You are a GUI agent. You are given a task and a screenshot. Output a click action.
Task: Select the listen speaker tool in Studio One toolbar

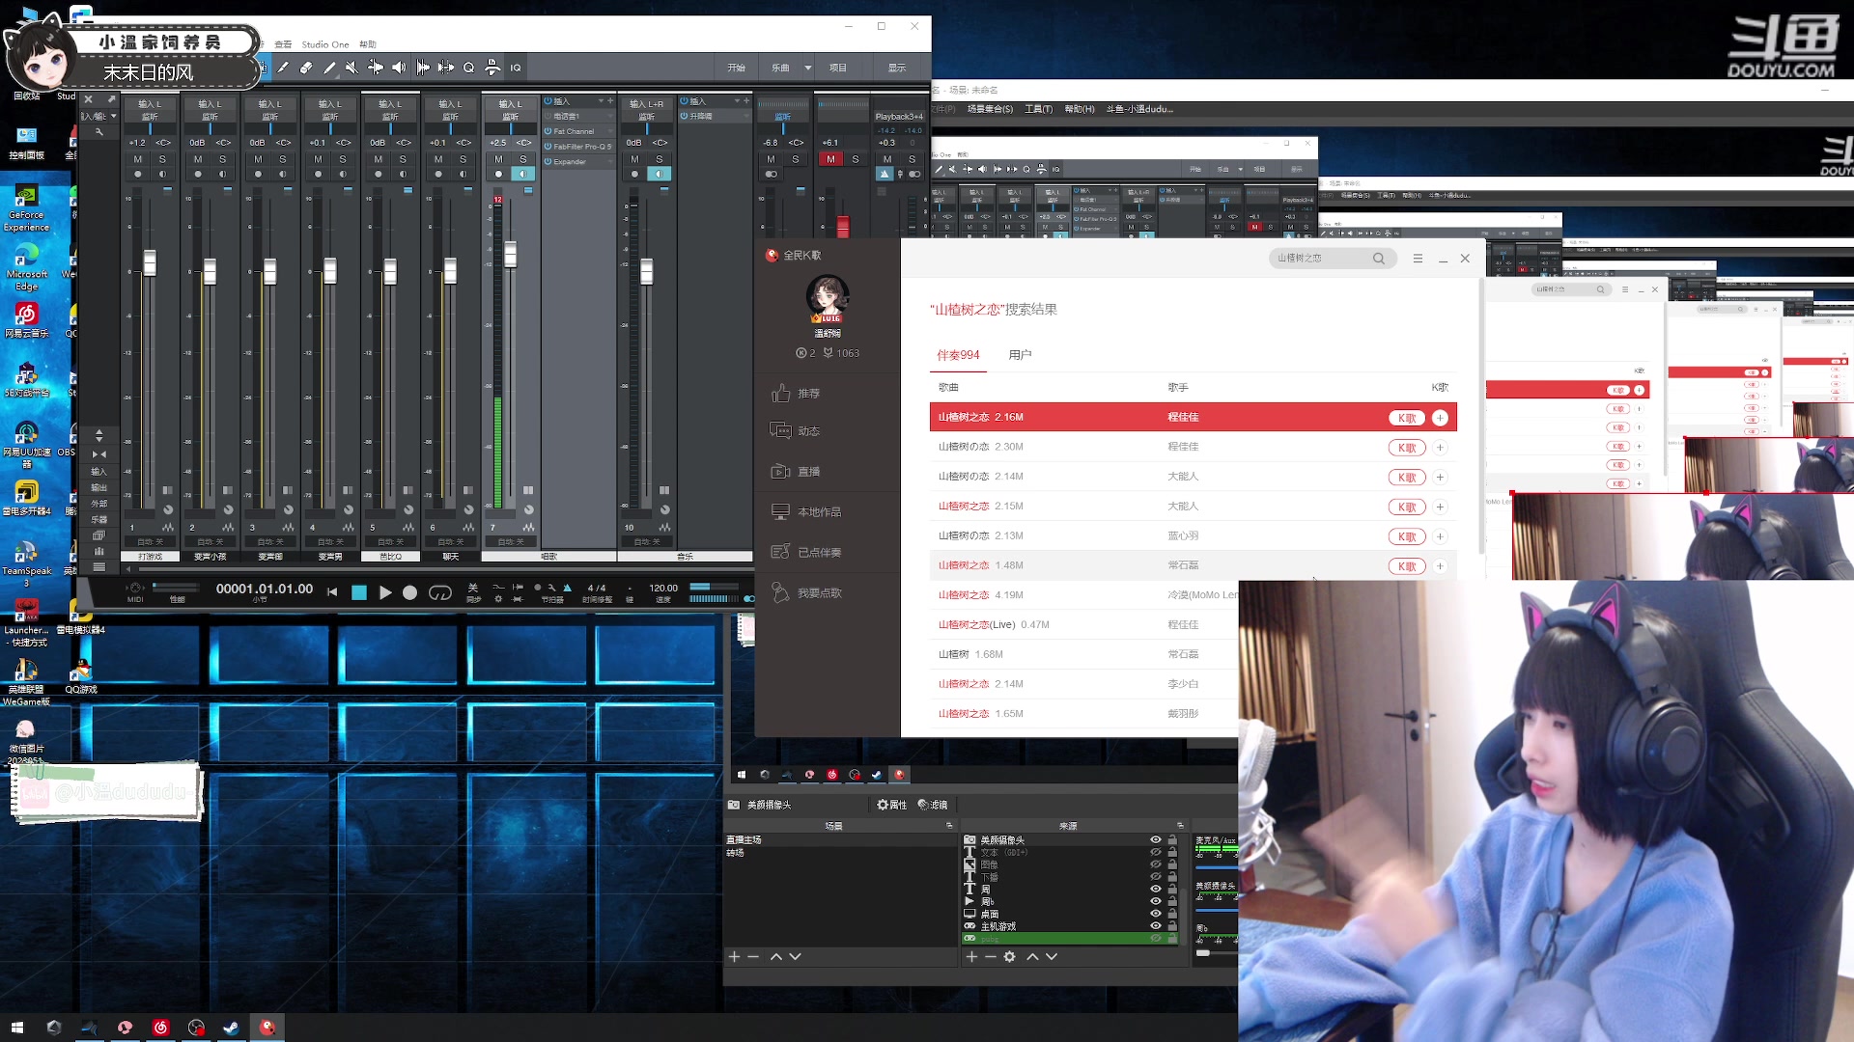[x=399, y=68]
